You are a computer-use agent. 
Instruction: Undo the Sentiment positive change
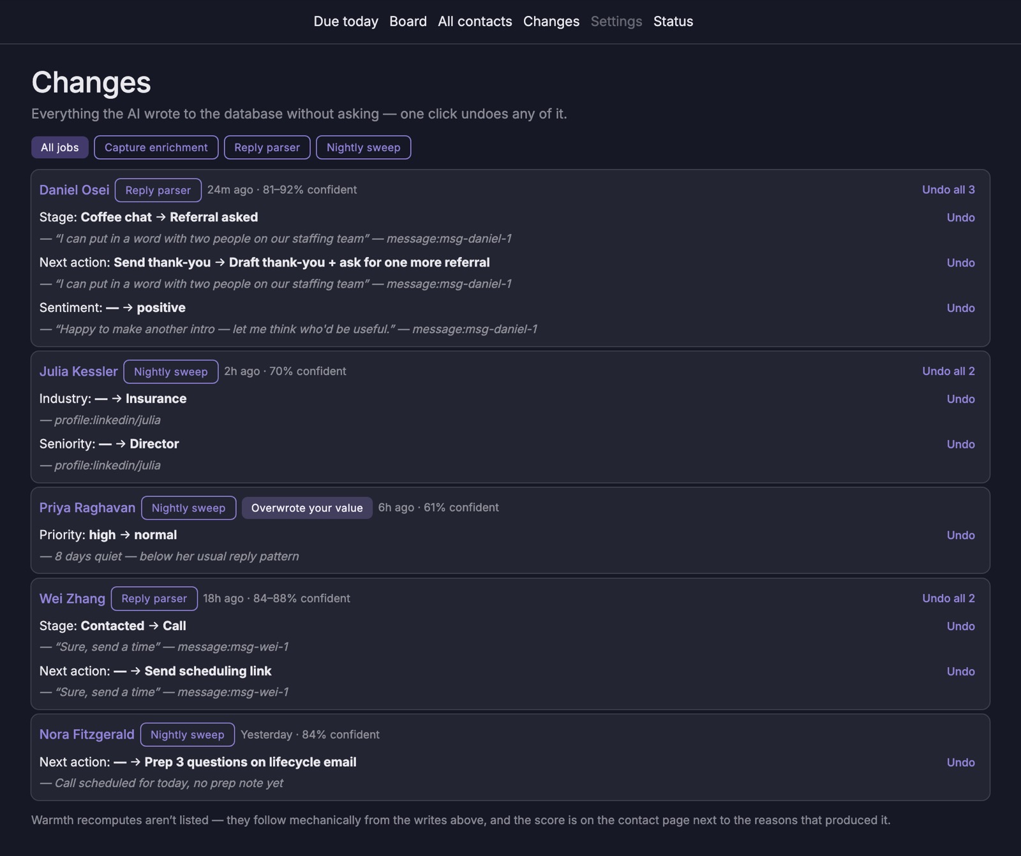tap(960, 308)
